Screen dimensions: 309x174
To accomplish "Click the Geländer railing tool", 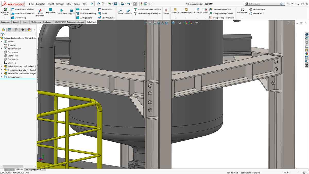I will pyautogui.click(x=128, y=11).
